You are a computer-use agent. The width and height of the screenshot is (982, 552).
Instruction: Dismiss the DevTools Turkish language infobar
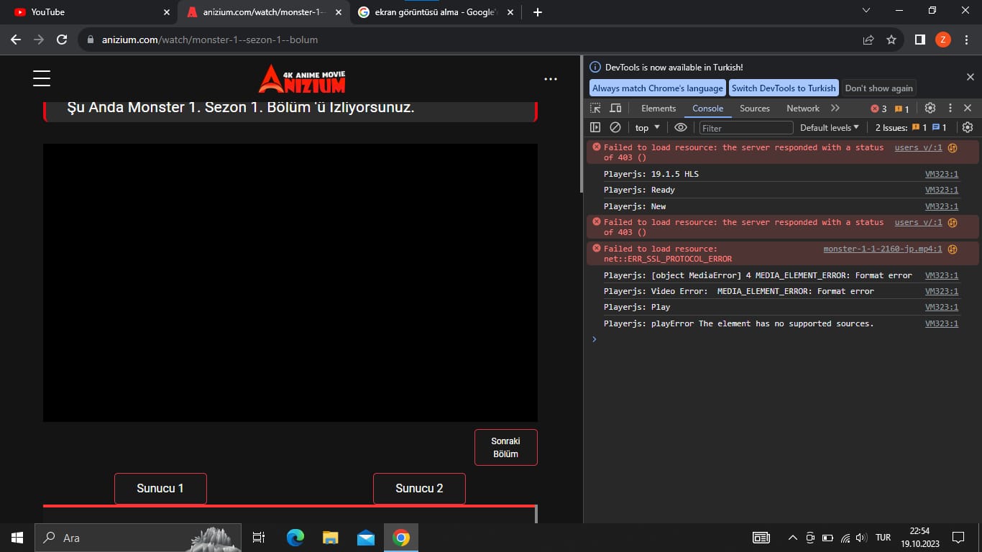click(970, 77)
